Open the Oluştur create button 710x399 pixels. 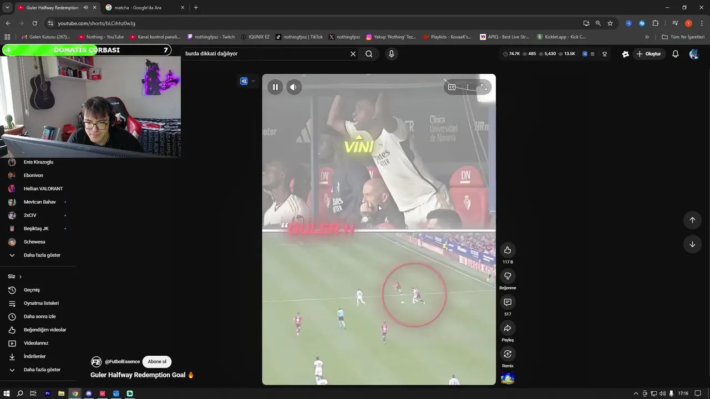coord(649,54)
